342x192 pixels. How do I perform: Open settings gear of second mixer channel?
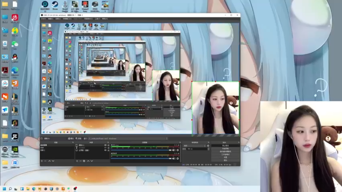click(178, 158)
